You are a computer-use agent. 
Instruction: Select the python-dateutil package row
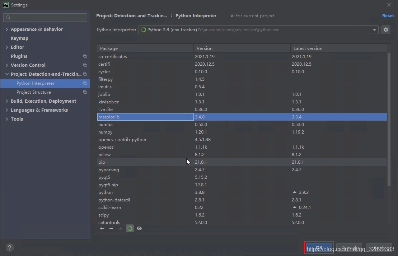click(242, 200)
